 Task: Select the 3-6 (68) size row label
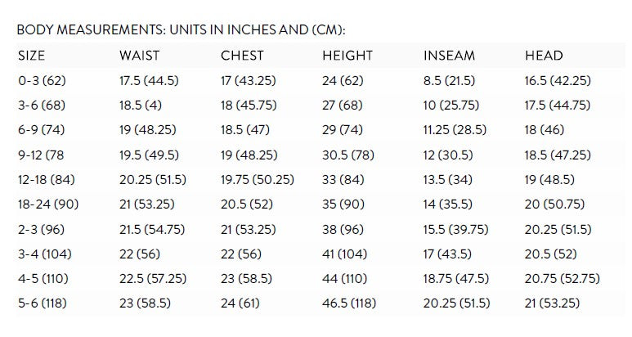41,106
